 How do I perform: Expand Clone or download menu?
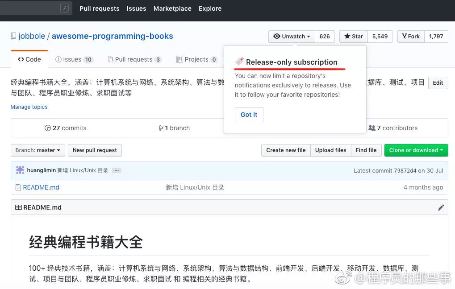(x=416, y=150)
